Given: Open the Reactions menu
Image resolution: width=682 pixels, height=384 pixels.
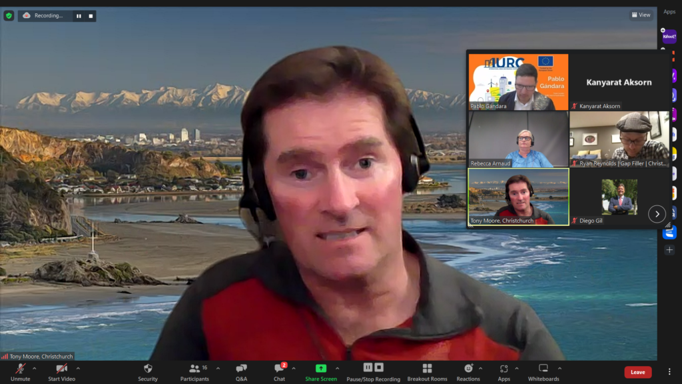Looking at the screenshot, I should [x=468, y=371].
